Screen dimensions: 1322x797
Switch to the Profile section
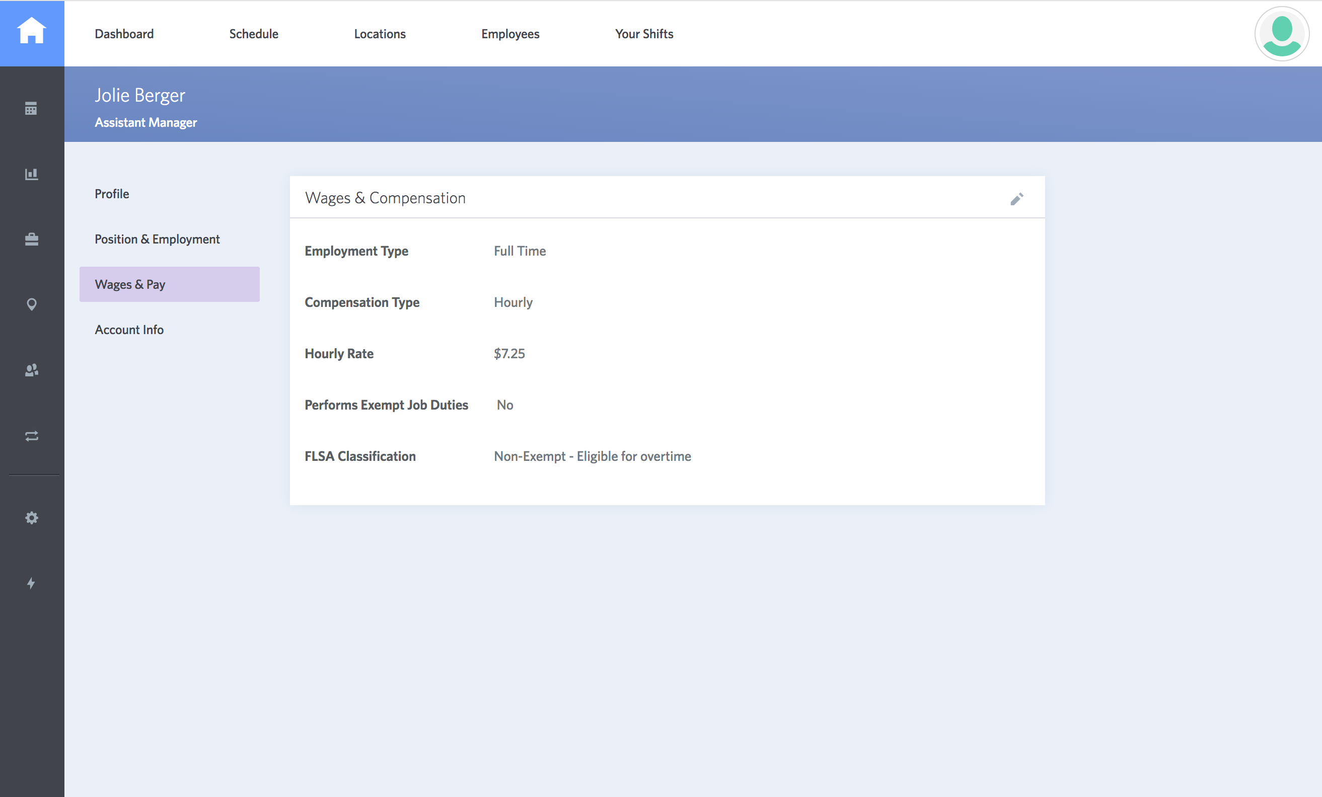pyautogui.click(x=112, y=194)
